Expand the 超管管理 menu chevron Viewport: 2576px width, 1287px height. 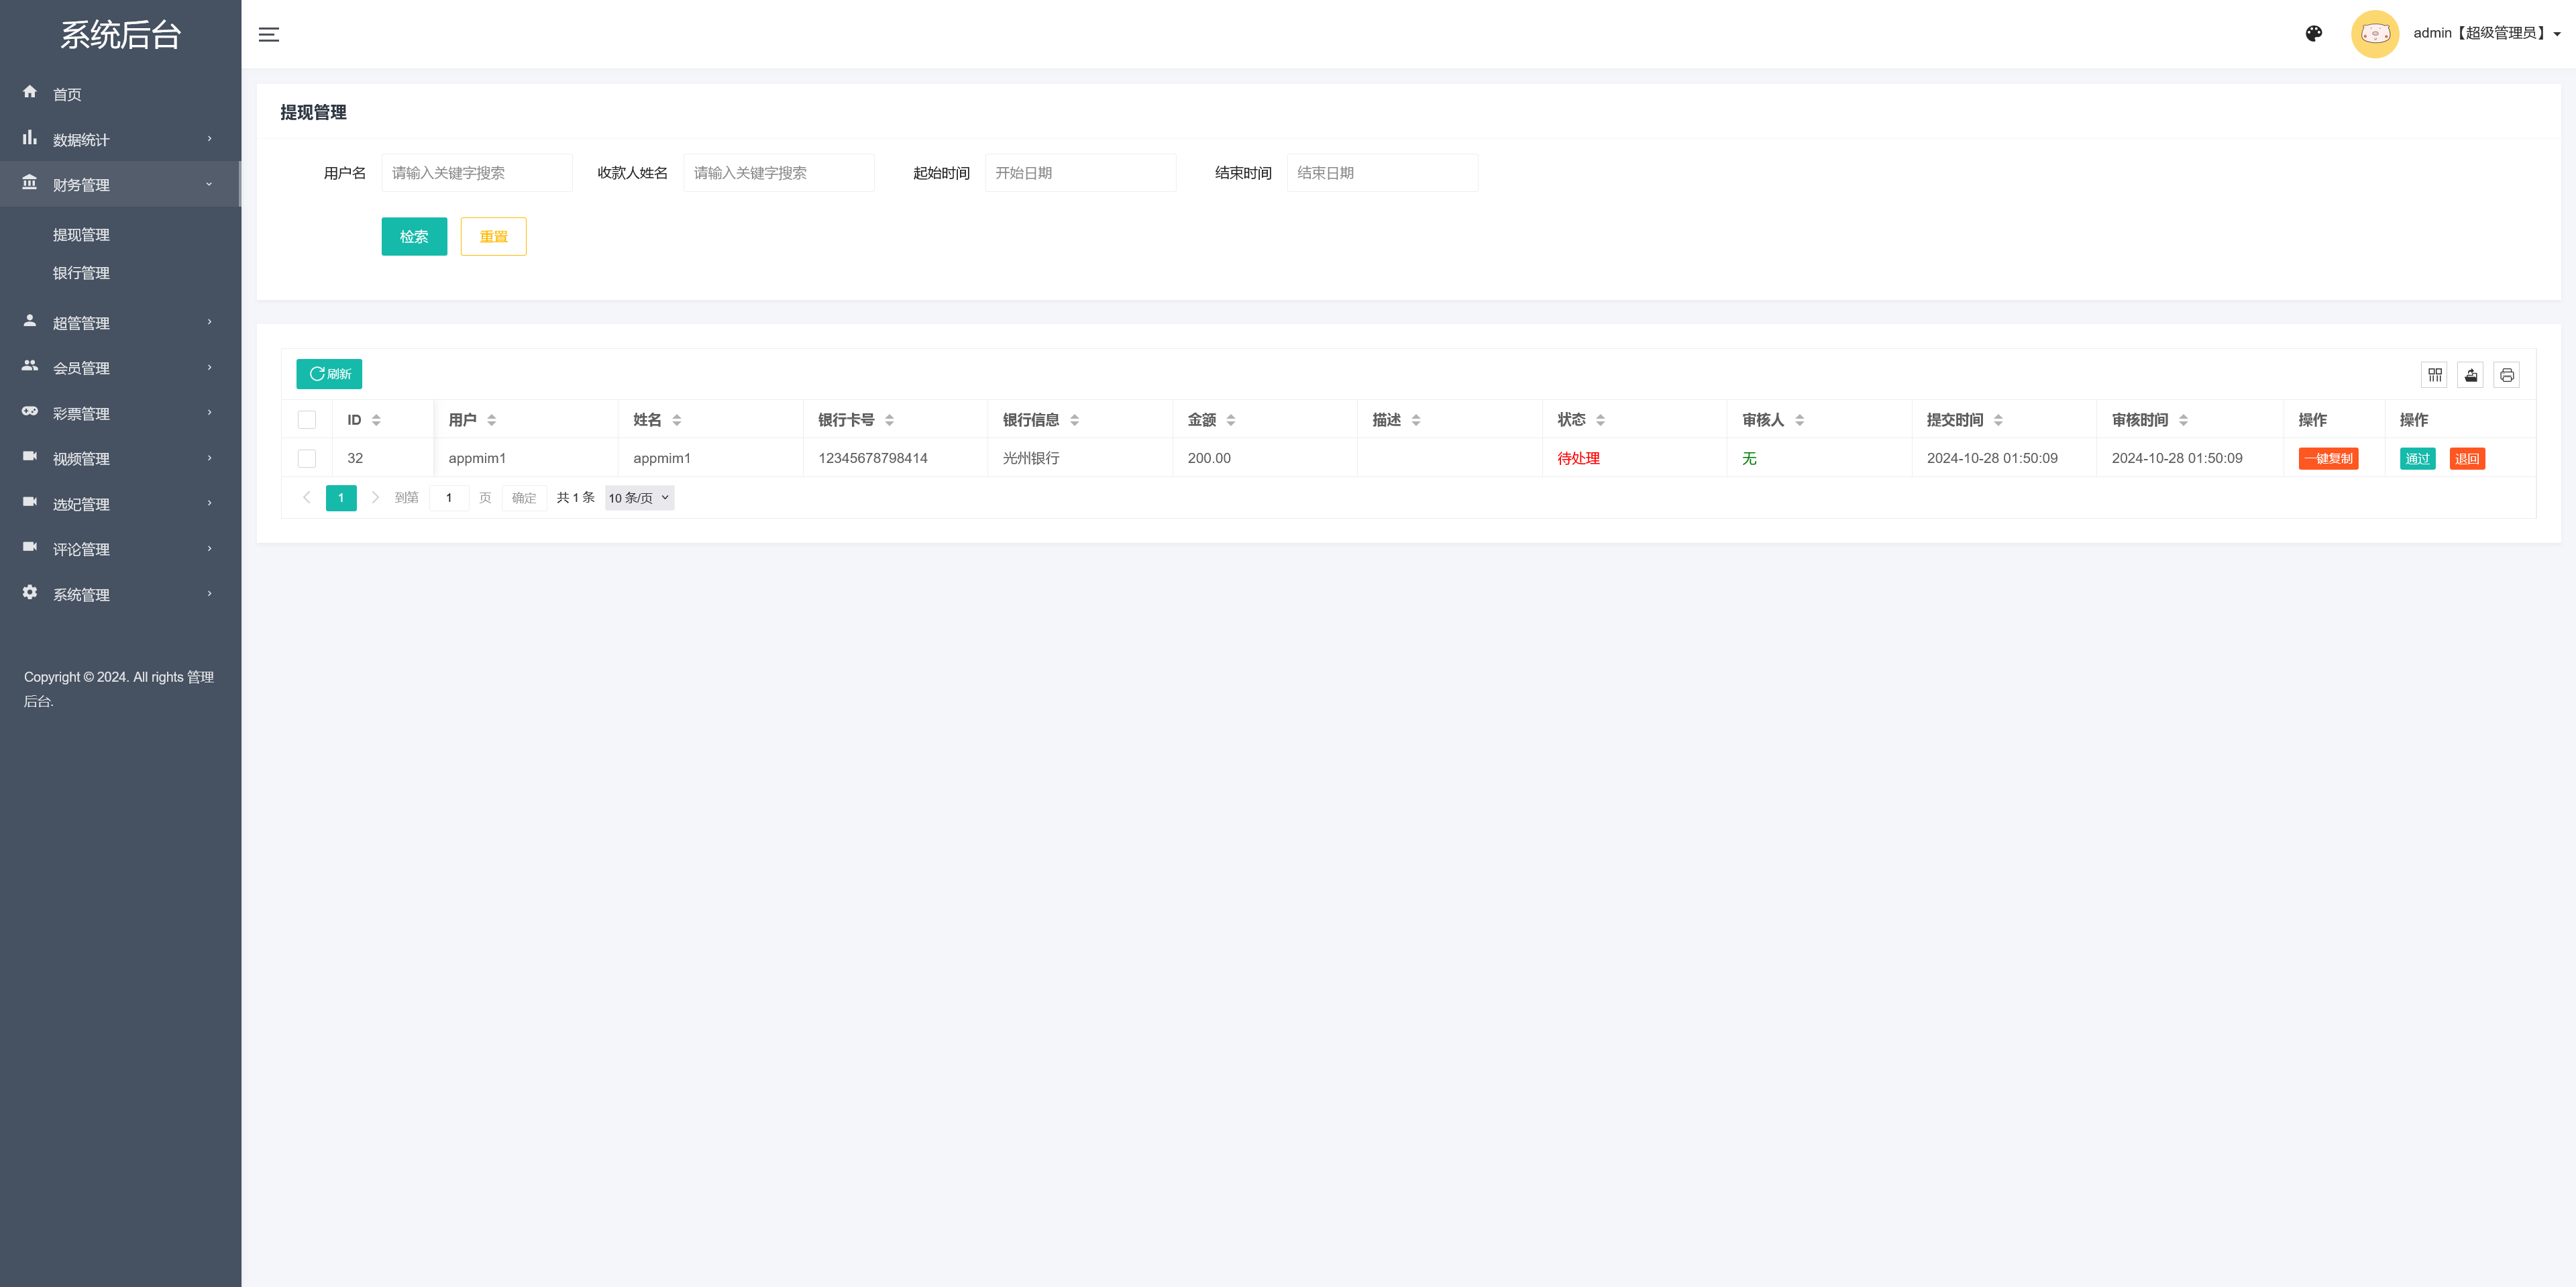click(209, 321)
